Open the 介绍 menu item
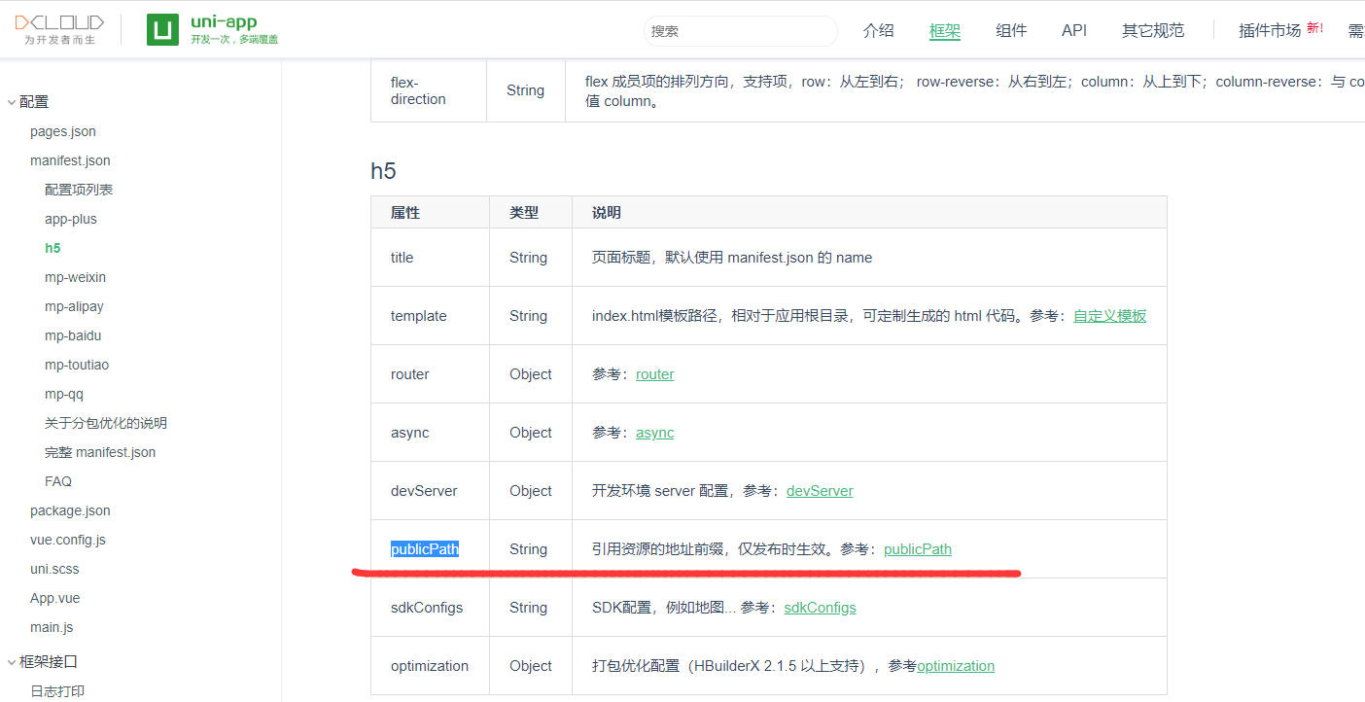 (x=878, y=30)
